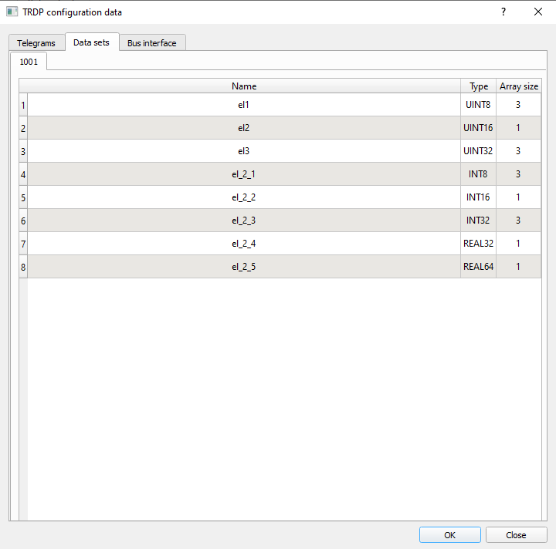556x549 pixels.
Task: Switch to the Telegrams tab
Action: click(x=36, y=43)
